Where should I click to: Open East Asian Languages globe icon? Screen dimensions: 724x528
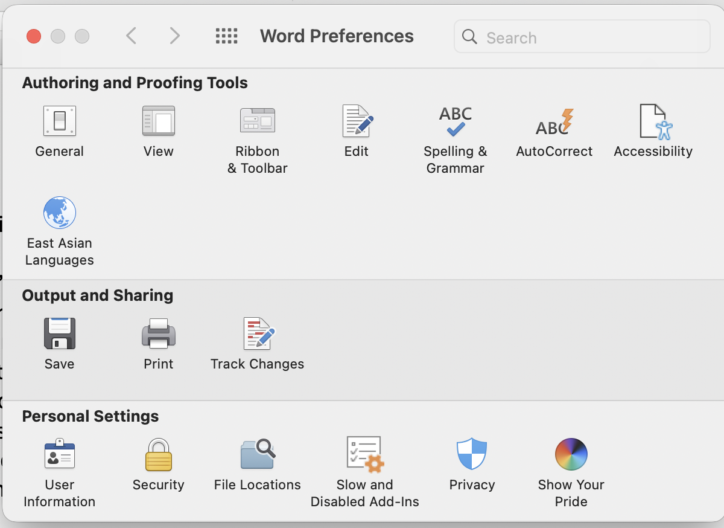point(60,213)
